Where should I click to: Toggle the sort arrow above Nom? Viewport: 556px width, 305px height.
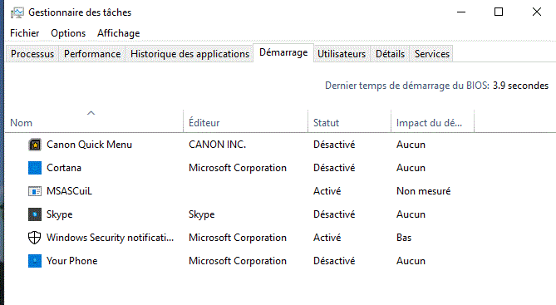(91, 113)
